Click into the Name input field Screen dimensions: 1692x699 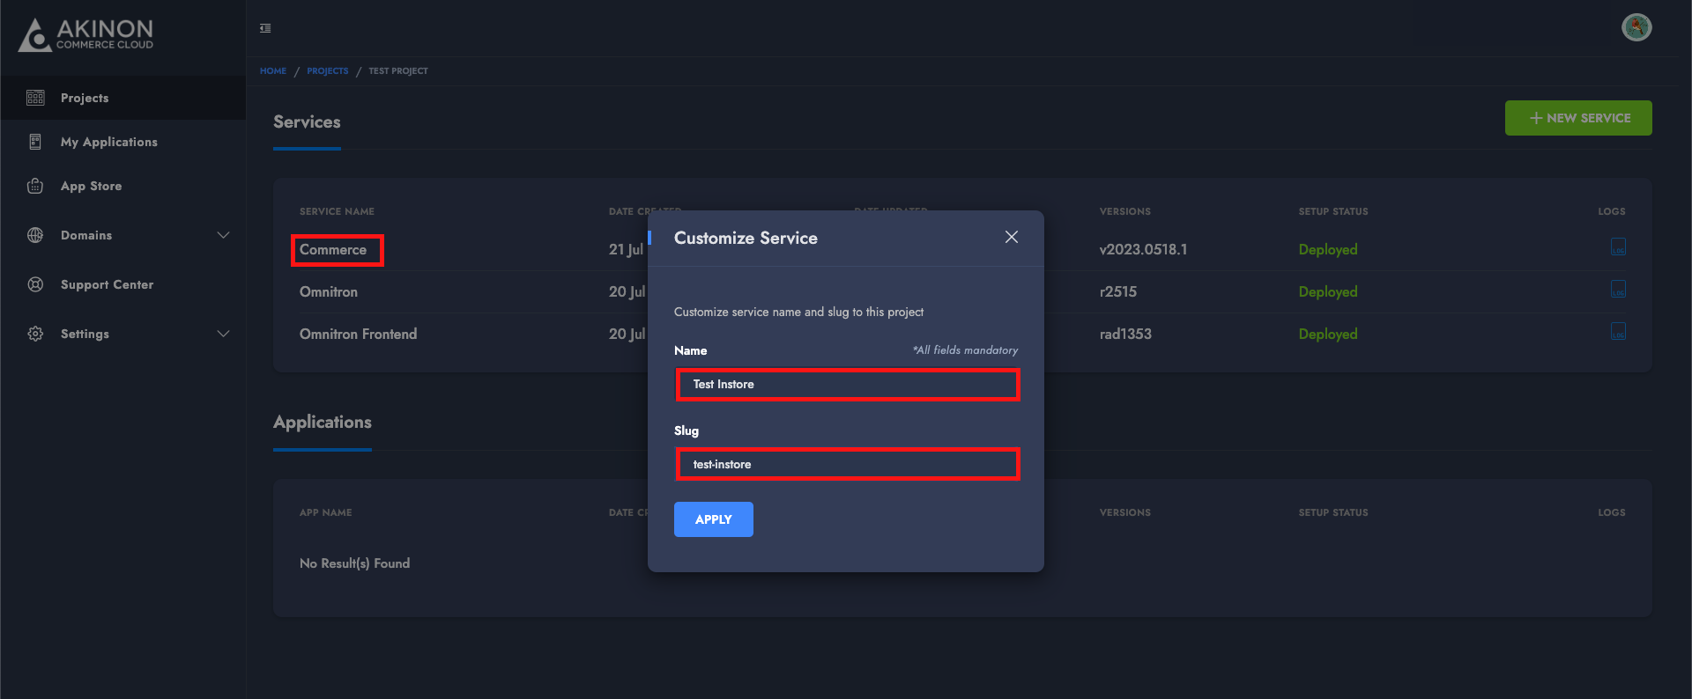(x=847, y=385)
